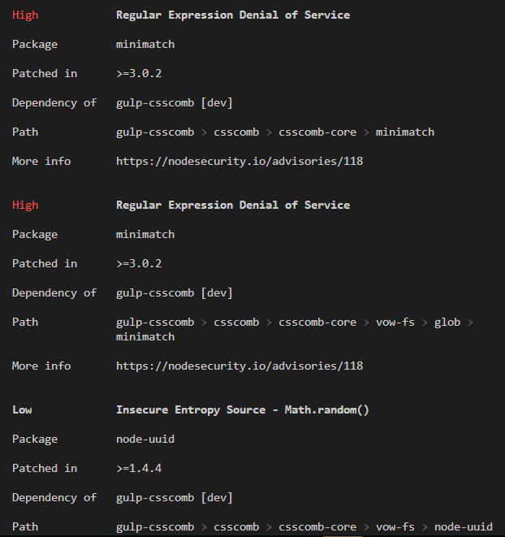Select second Regular Expression Denial of Service heading
This screenshot has height=537, width=505.
point(233,206)
